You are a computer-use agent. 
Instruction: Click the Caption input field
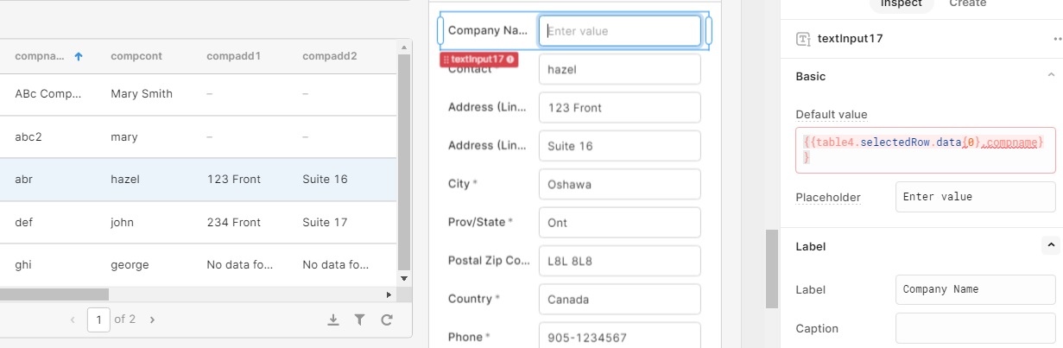[x=976, y=329]
